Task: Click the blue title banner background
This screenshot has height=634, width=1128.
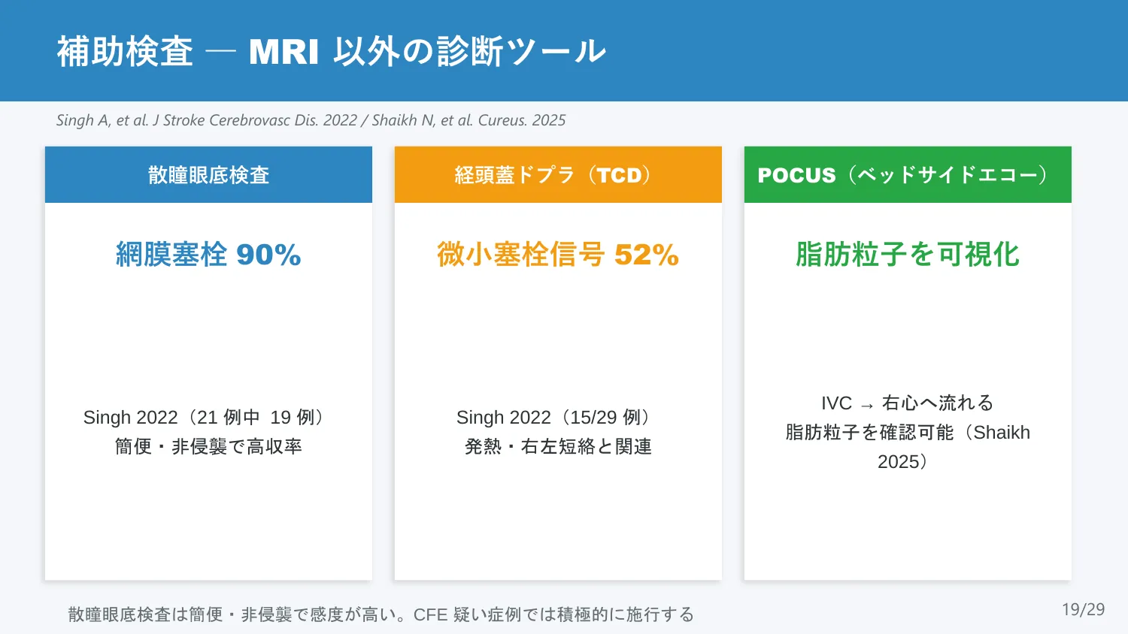Action: click(865, 50)
